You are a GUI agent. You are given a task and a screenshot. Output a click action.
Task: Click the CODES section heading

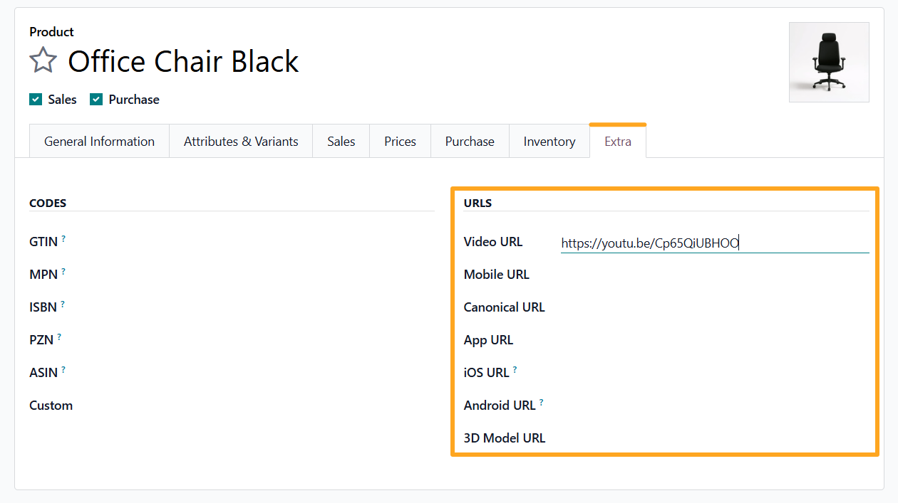48,203
